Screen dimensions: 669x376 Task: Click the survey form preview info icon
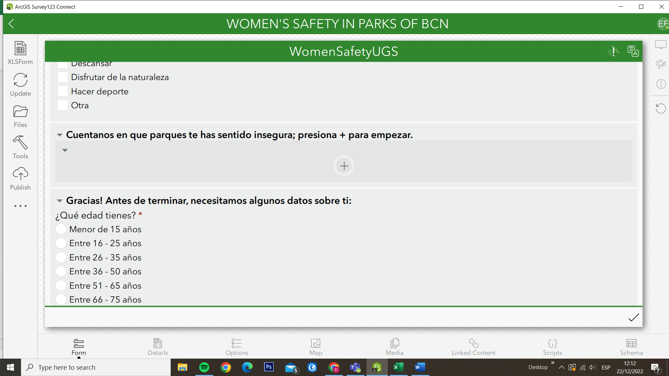pyautogui.click(x=661, y=84)
